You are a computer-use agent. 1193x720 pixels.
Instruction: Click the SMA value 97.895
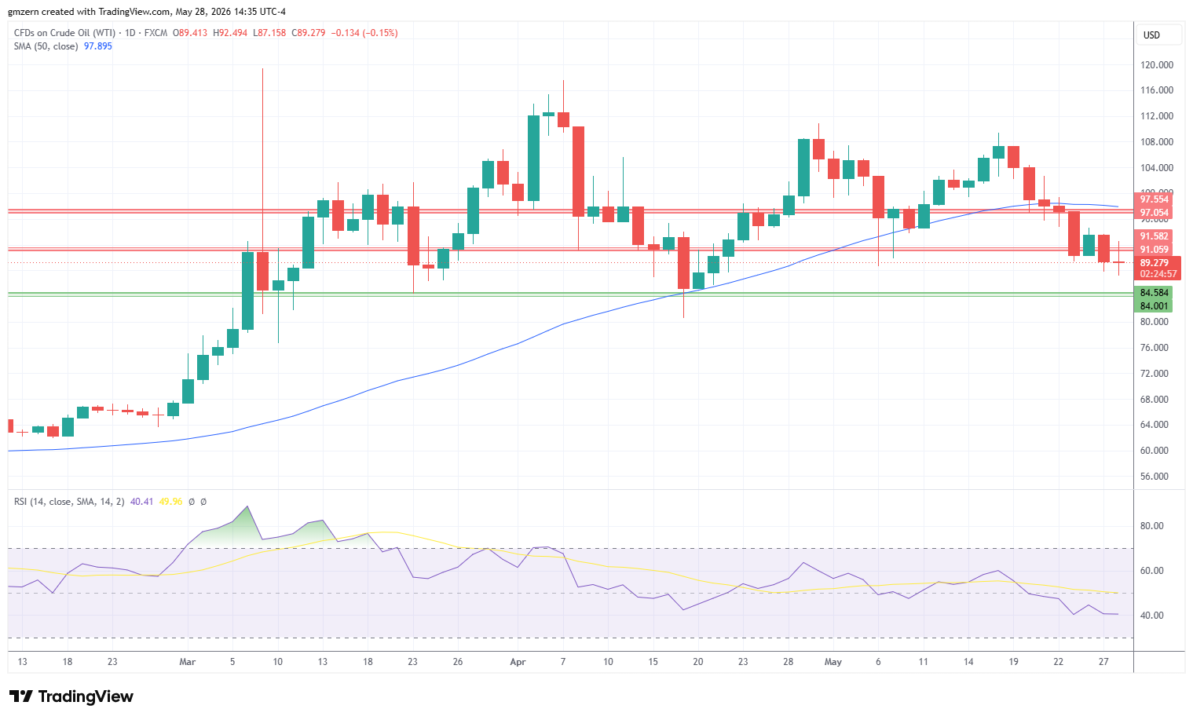tap(98, 46)
